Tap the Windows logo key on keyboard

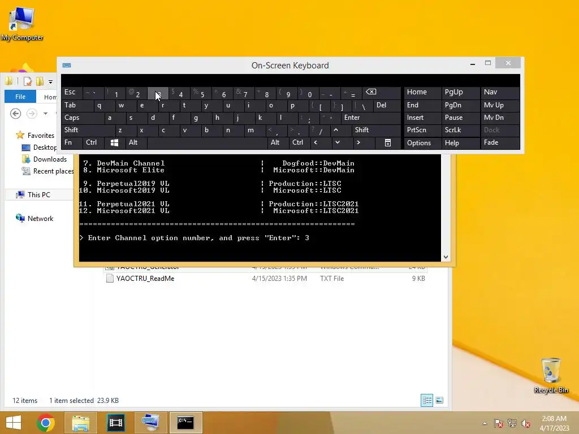(x=114, y=143)
